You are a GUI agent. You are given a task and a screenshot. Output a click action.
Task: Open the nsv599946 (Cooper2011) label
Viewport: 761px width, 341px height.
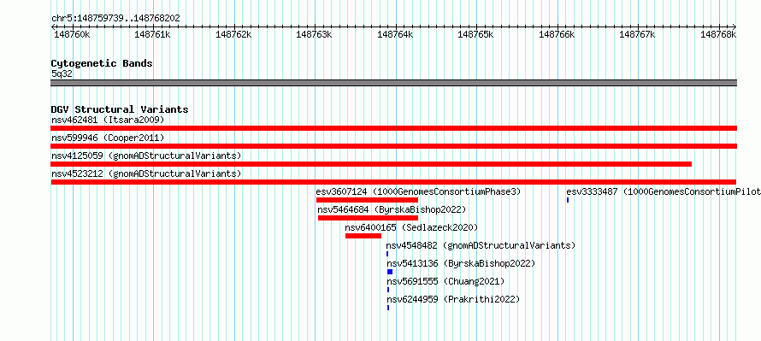[x=108, y=138]
